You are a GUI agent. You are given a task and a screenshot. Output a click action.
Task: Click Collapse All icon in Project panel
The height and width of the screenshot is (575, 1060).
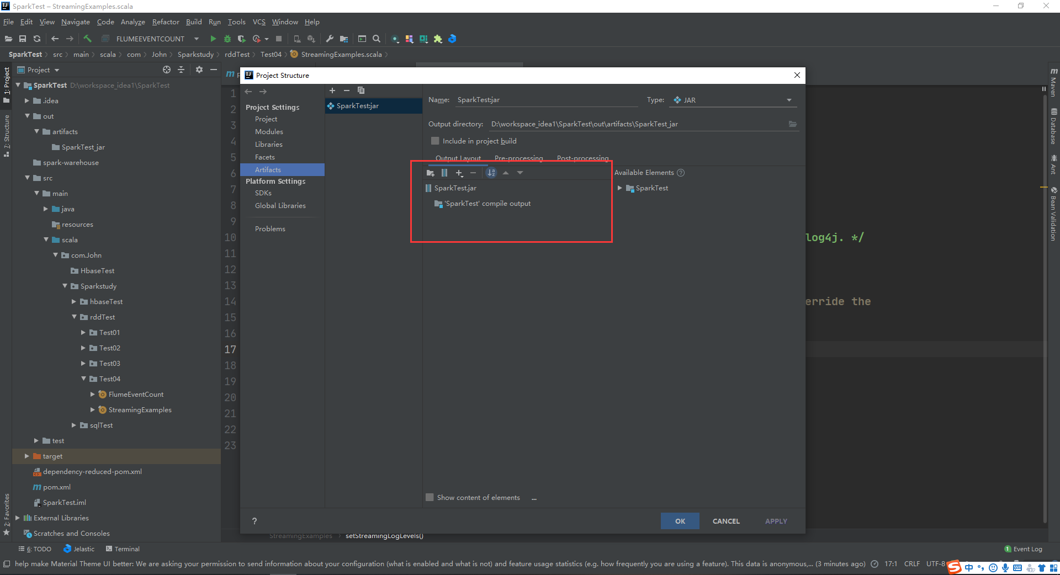[181, 70]
